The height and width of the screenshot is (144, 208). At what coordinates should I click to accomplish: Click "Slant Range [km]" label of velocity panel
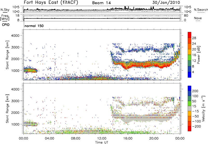(7, 109)
